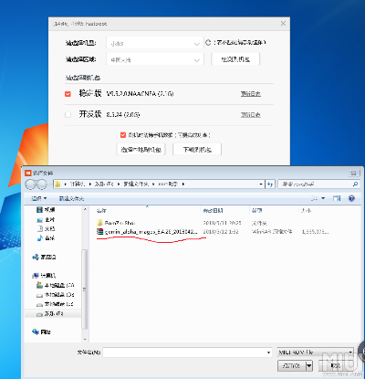
Task: Click the select local flash package button
Action: coord(141,150)
